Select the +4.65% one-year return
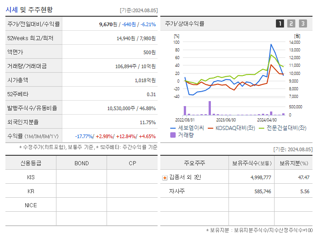Screen dimensions: 317x237 tap(147, 136)
